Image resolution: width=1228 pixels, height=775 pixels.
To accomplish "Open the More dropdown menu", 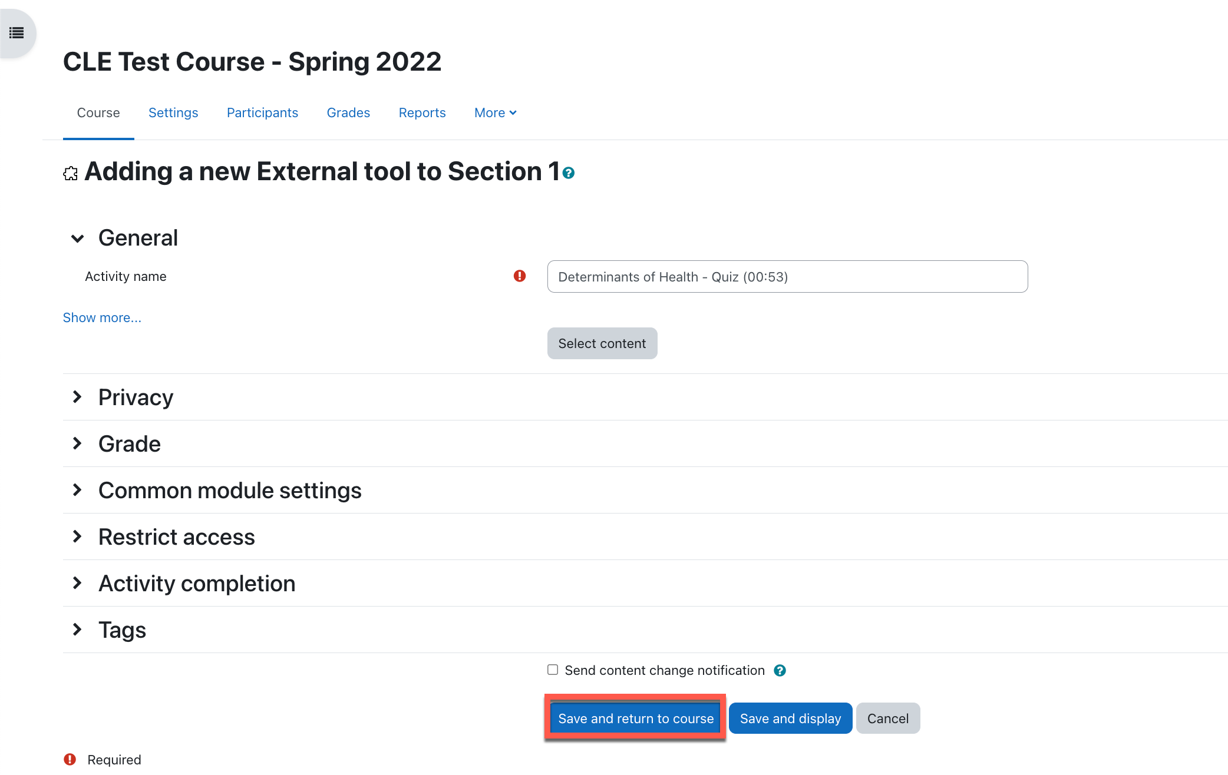I will point(495,113).
